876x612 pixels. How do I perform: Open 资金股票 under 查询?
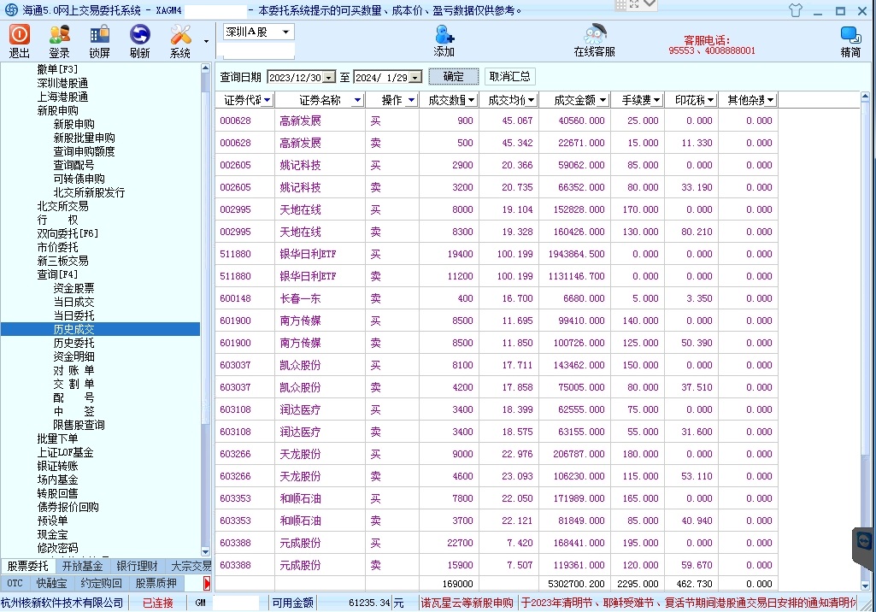point(73,288)
